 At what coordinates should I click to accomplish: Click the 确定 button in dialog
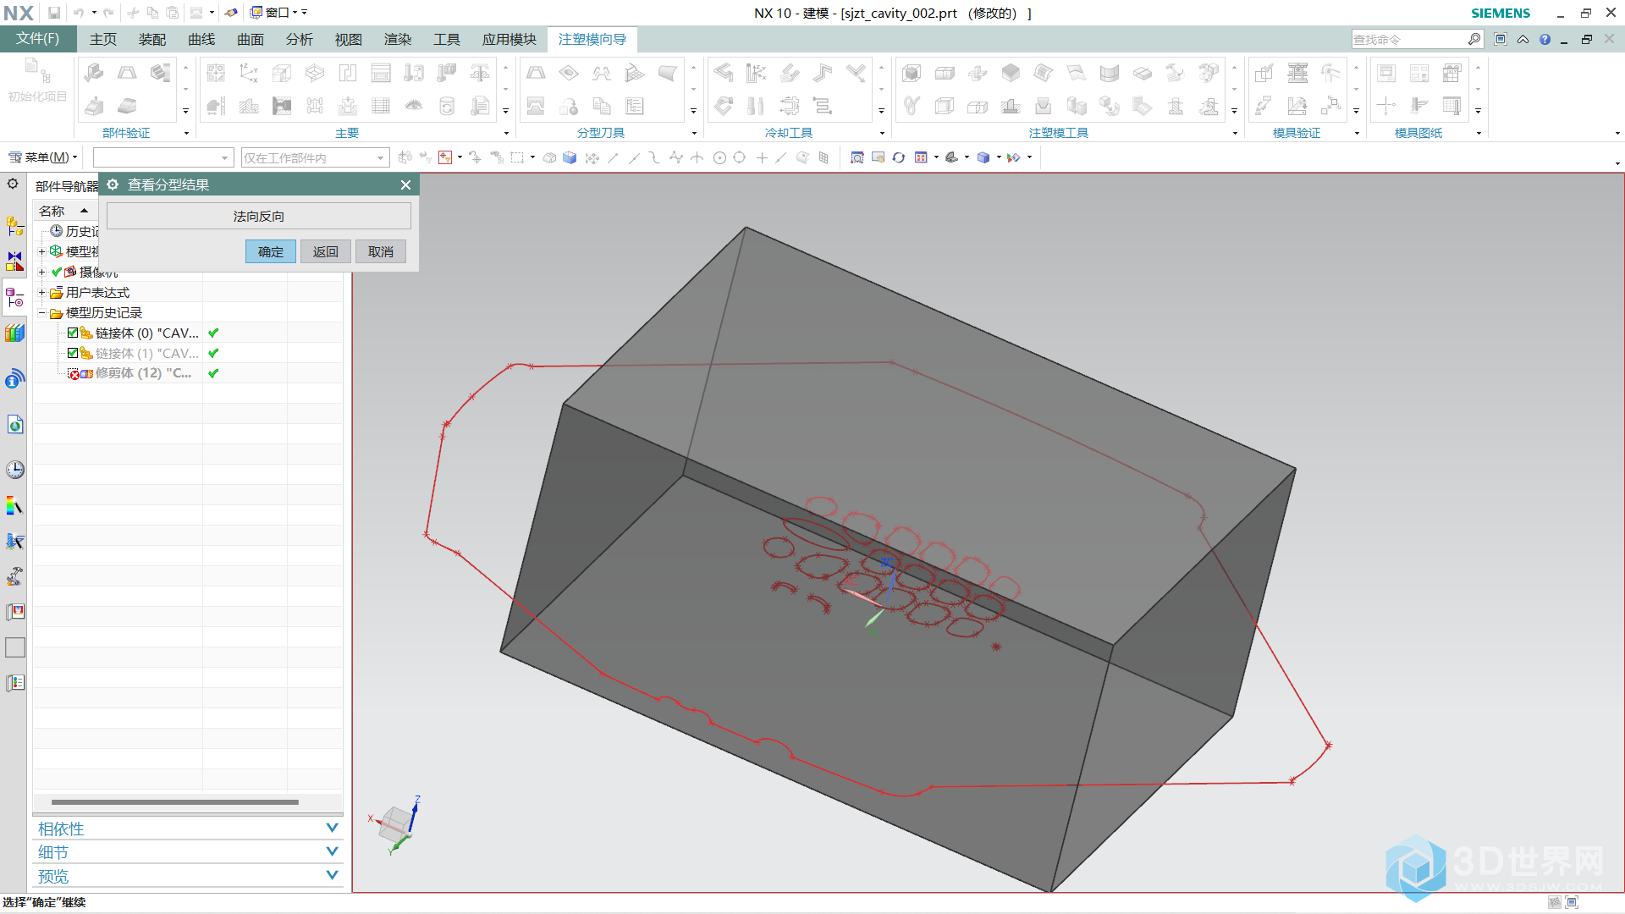(x=271, y=251)
